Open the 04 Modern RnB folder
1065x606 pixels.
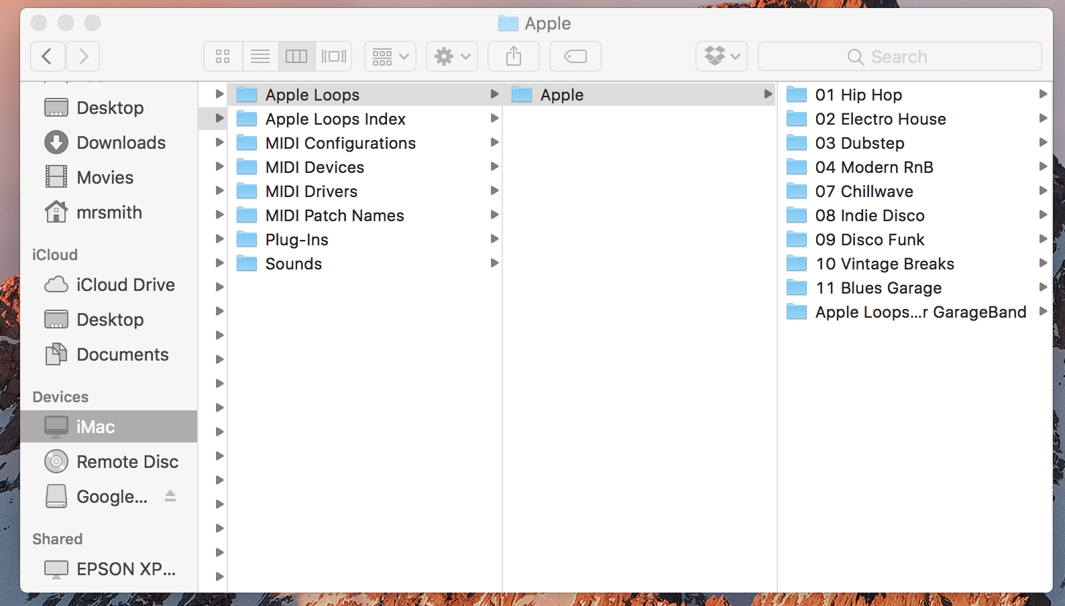pos(915,167)
